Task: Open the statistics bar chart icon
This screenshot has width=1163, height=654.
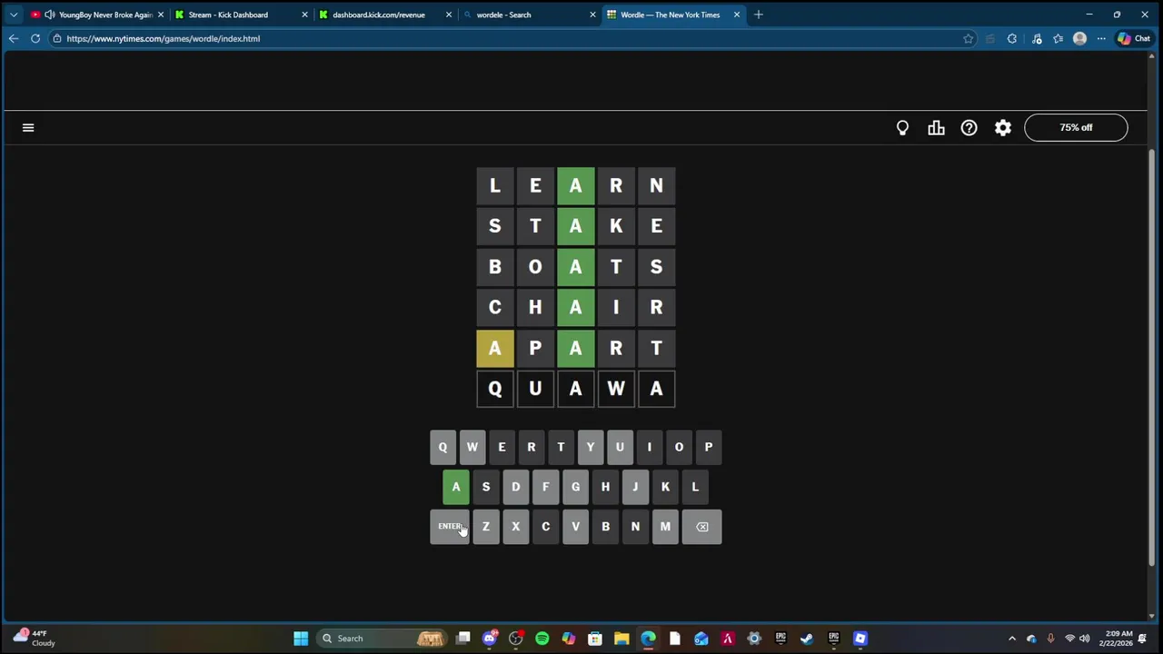Action: 936,128
